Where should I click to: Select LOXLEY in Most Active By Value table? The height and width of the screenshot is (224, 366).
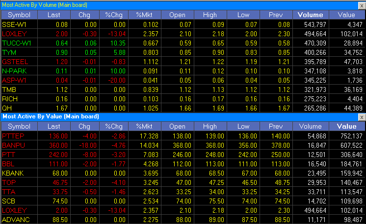click(14, 210)
